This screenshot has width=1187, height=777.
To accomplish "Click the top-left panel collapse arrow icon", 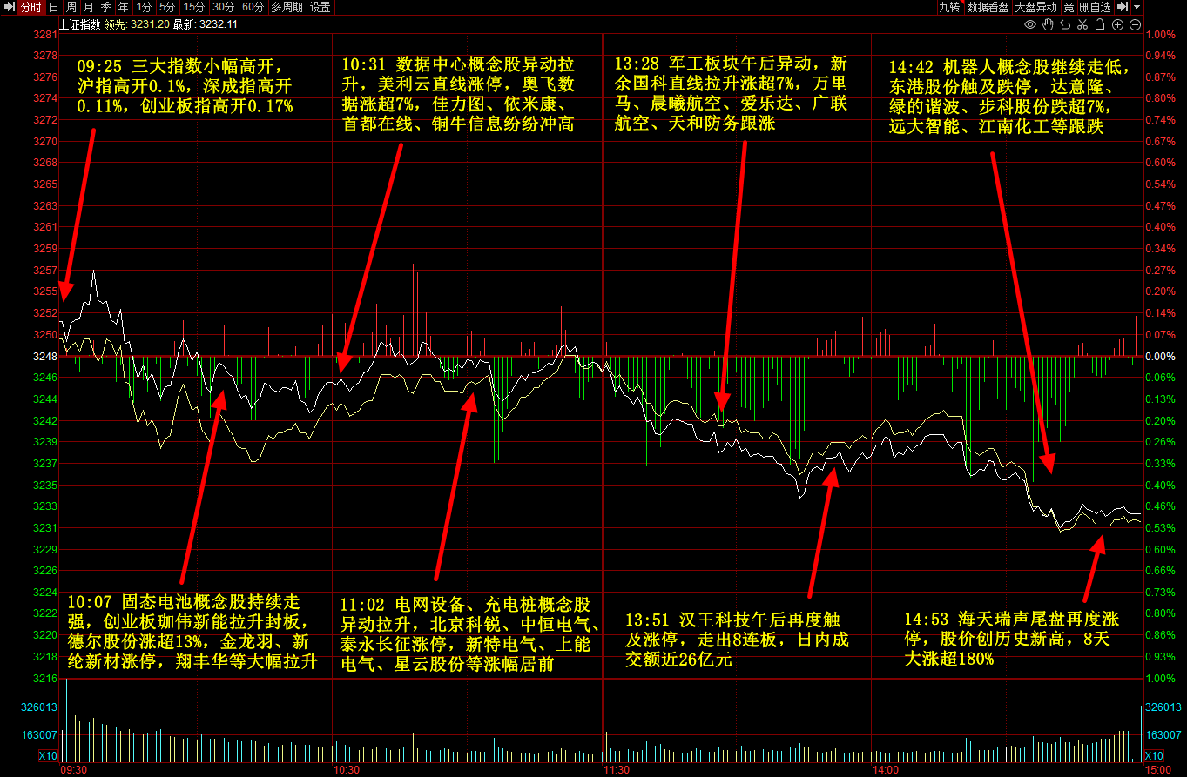I will (x=10, y=7).
